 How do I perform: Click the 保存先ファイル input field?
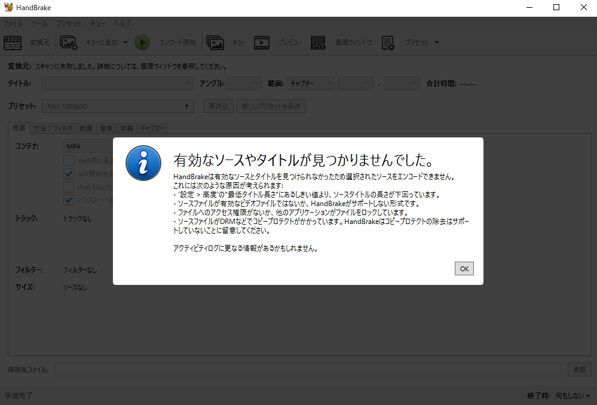click(x=308, y=369)
